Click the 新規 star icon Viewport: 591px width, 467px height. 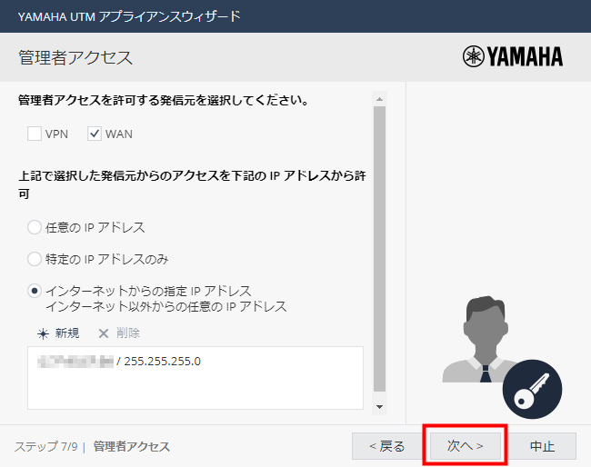click(42, 333)
